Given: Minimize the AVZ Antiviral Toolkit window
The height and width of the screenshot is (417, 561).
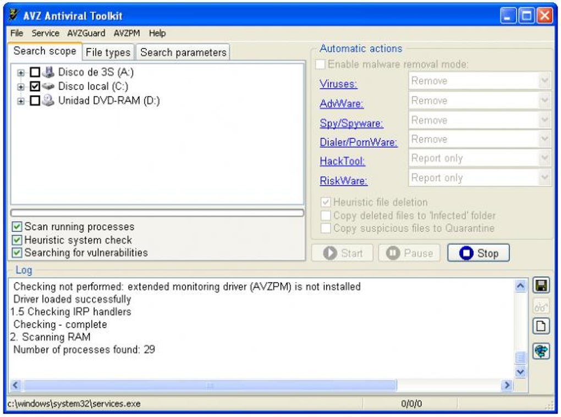Looking at the screenshot, I should 508,16.
